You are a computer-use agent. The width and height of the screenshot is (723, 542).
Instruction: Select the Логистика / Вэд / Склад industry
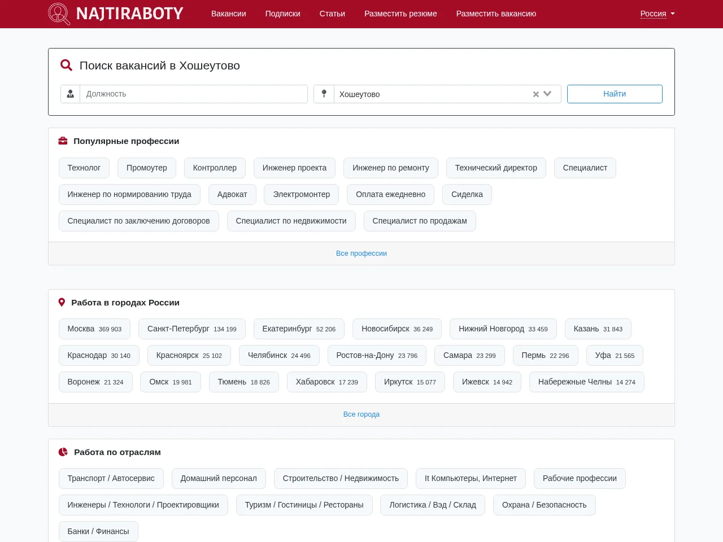(x=433, y=505)
